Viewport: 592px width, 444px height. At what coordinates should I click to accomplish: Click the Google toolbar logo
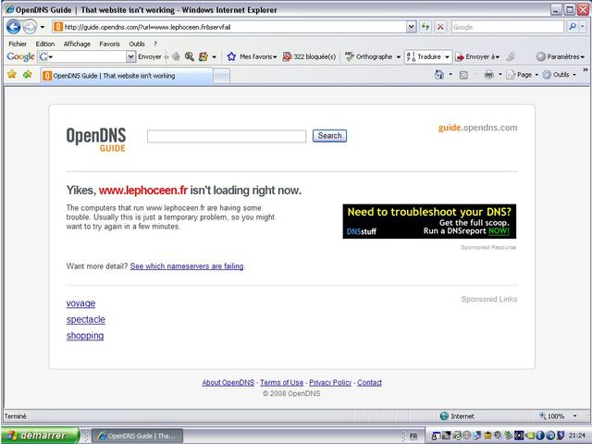point(20,56)
